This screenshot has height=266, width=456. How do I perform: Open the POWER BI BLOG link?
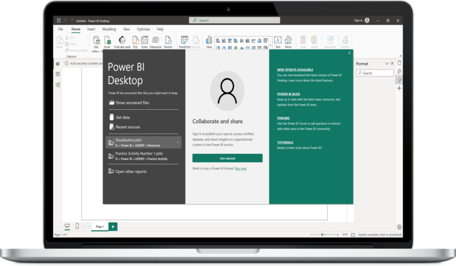tap(288, 94)
